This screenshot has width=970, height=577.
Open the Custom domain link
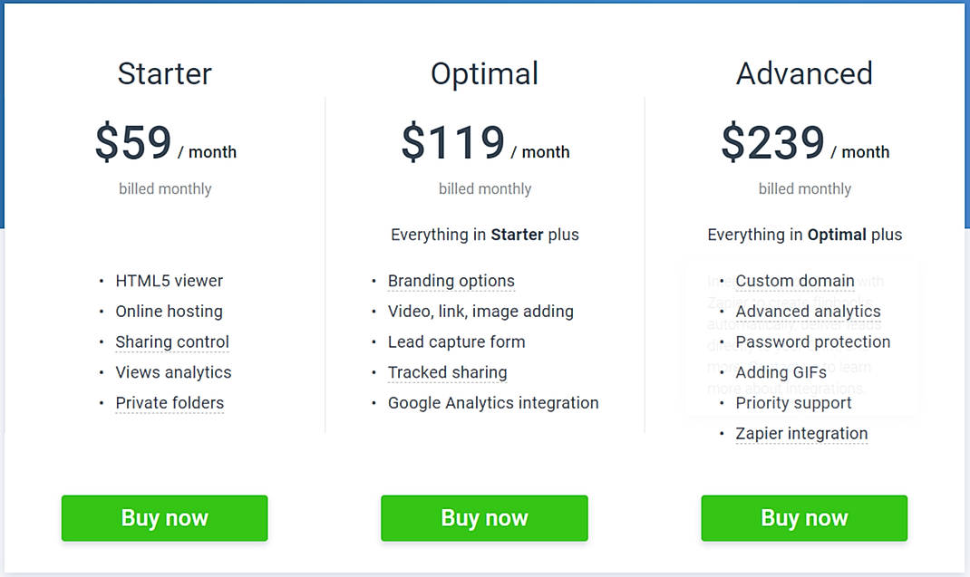[x=795, y=281]
